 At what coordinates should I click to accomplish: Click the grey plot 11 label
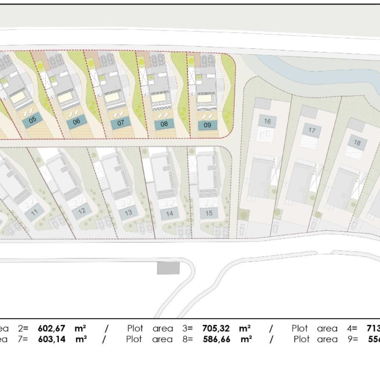(34, 212)
